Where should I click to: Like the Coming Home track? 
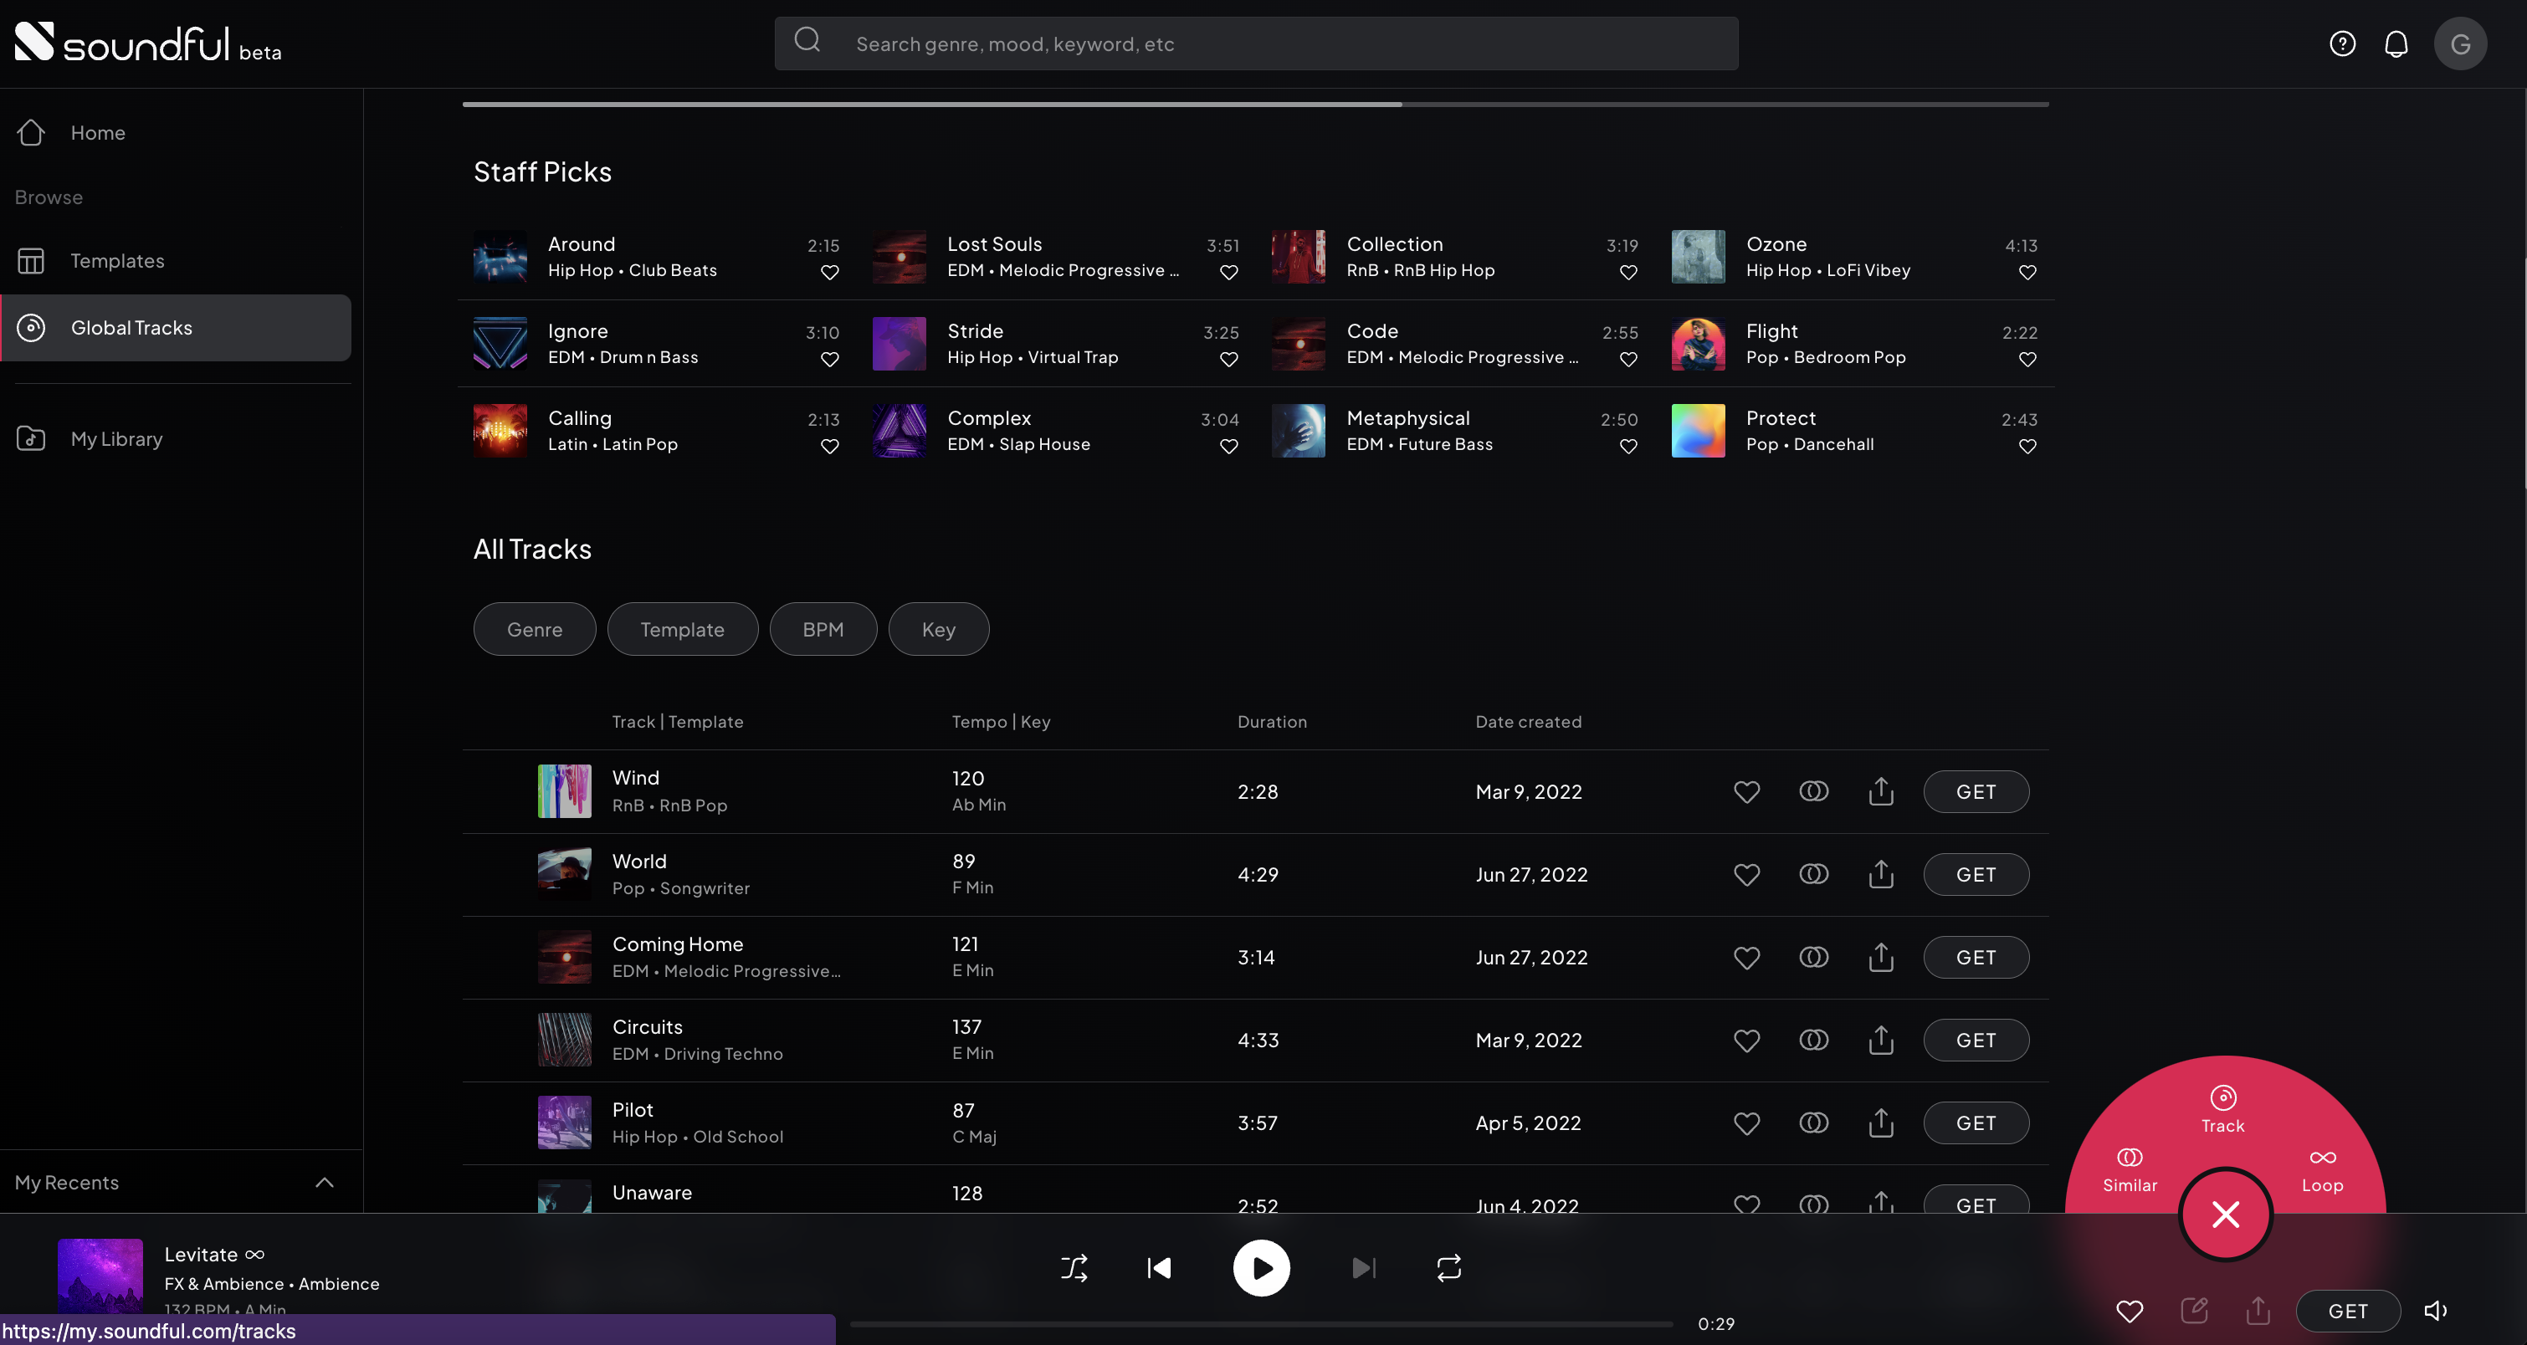point(1746,957)
